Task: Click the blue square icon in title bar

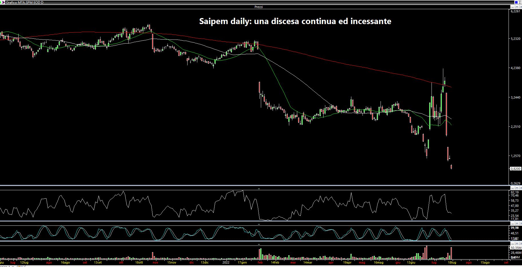Action: 516,2
